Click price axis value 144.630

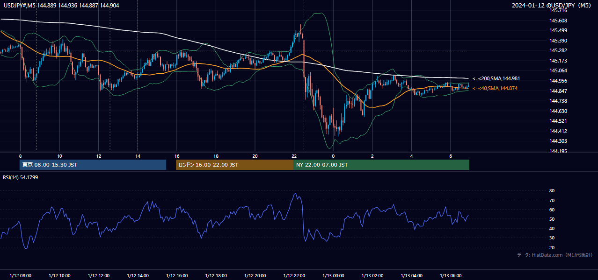coord(559,111)
